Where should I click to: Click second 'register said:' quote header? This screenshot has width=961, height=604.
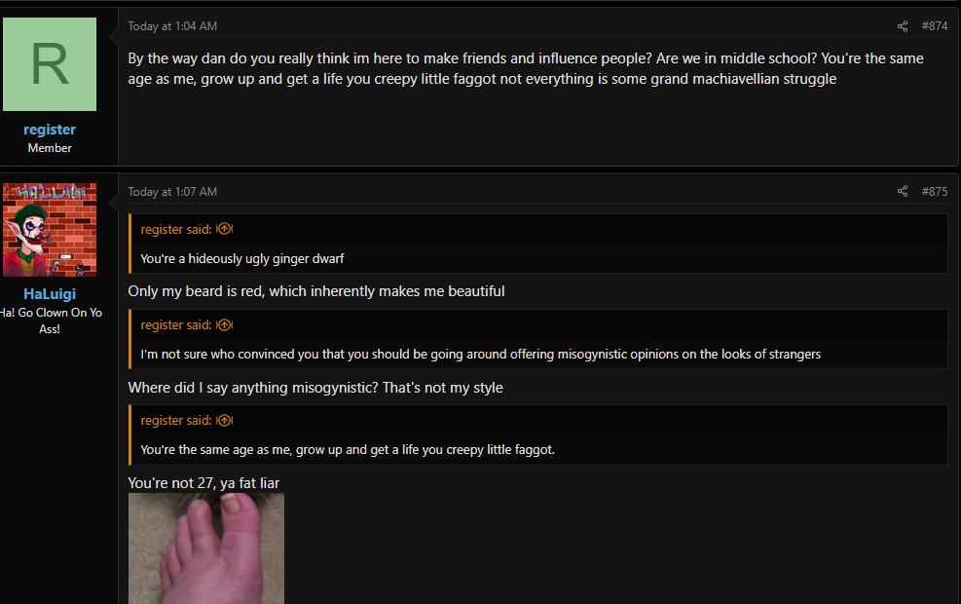176,325
